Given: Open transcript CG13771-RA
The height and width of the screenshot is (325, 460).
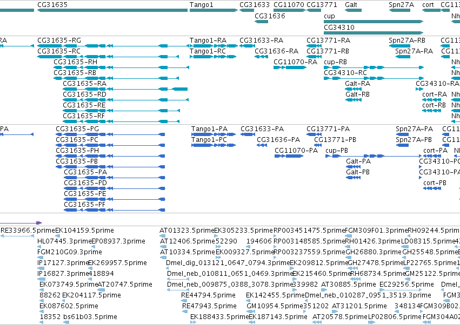Looking at the screenshot, I should coord(328,40).
